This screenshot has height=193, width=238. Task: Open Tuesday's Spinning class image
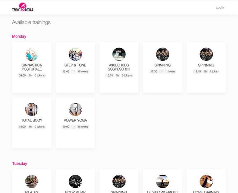[119, 182]
